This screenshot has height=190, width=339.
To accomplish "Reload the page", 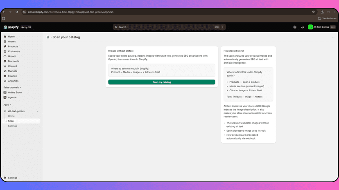I will 17,12.
